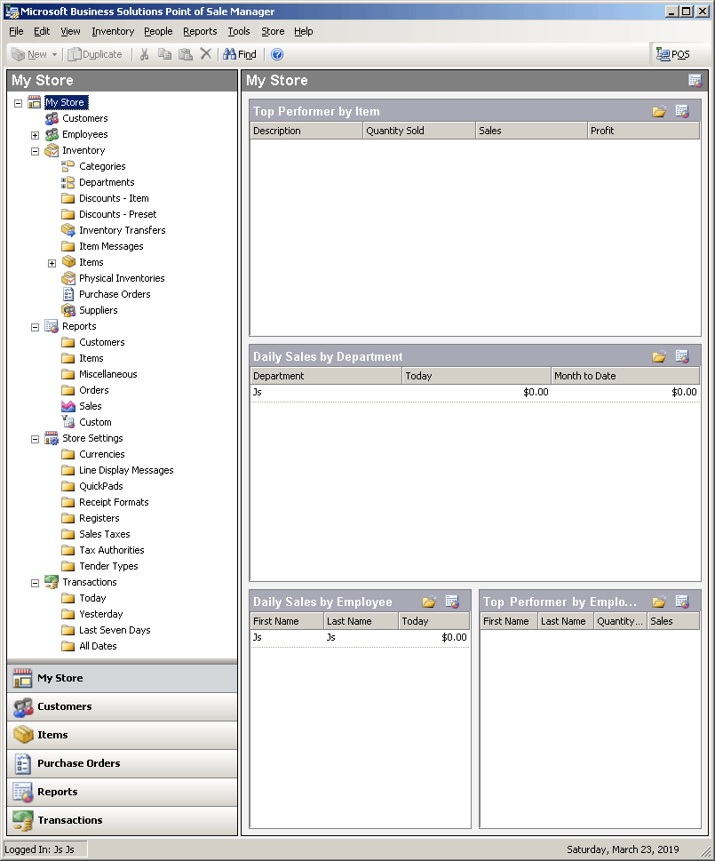The image size is (715, 861).
Task: Sort by Month to Date column header
Action: (x=625, y=376)
